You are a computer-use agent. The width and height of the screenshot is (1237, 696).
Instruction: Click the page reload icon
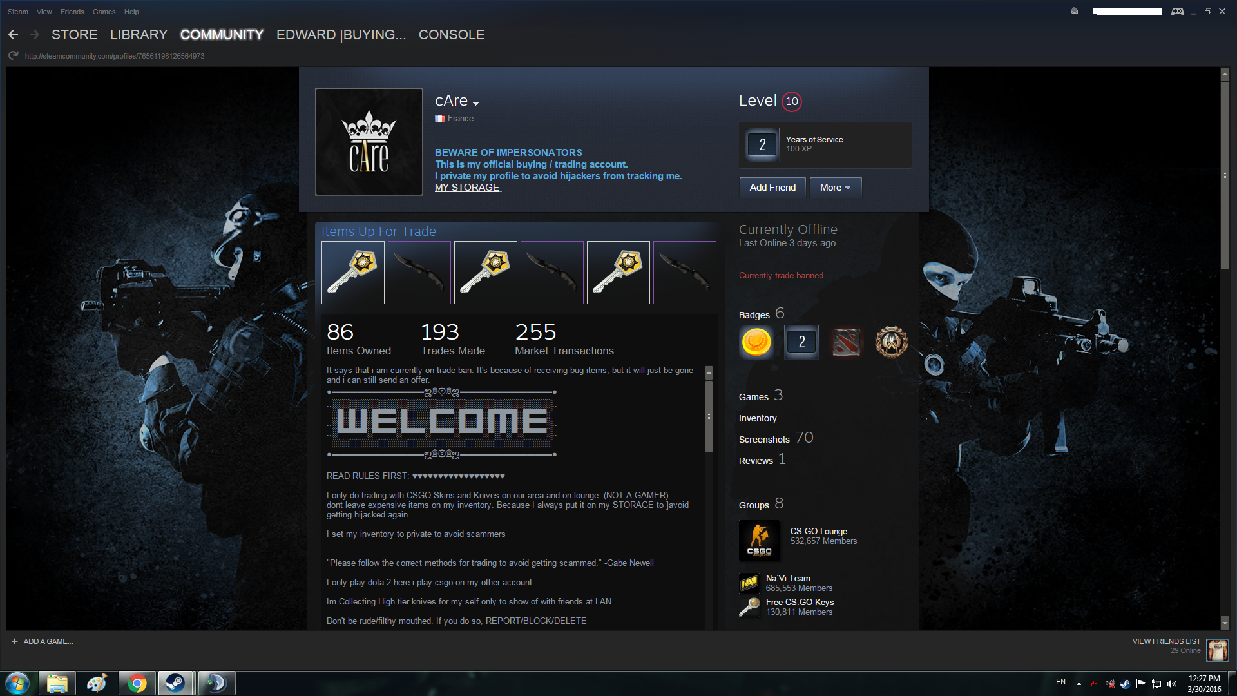tap(14, 56)
